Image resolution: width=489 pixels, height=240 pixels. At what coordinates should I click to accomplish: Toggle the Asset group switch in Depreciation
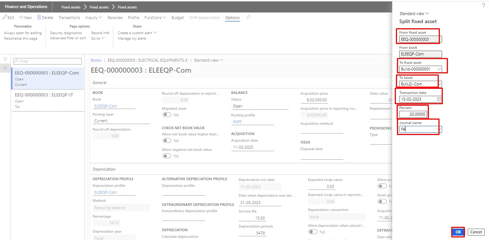(x=382, y=201)
